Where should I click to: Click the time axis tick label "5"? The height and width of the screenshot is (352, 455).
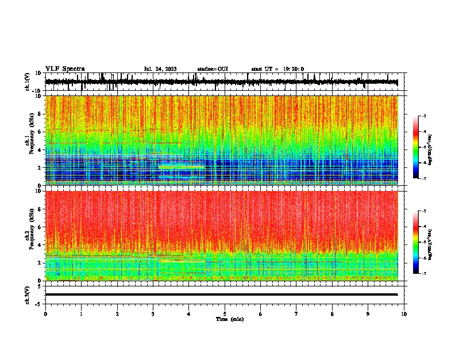click(x=225, y=314)
